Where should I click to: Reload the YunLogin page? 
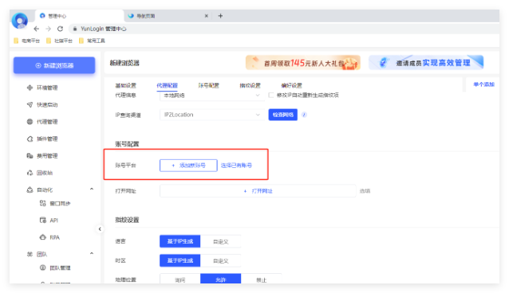click(60, 29)
